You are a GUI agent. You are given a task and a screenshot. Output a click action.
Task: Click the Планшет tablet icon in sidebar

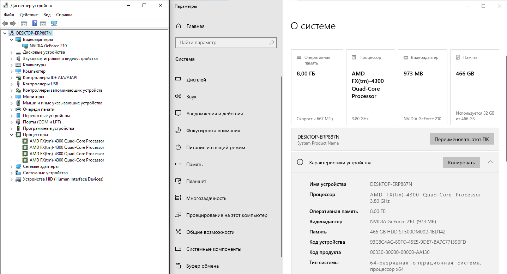tap(178, 181)
